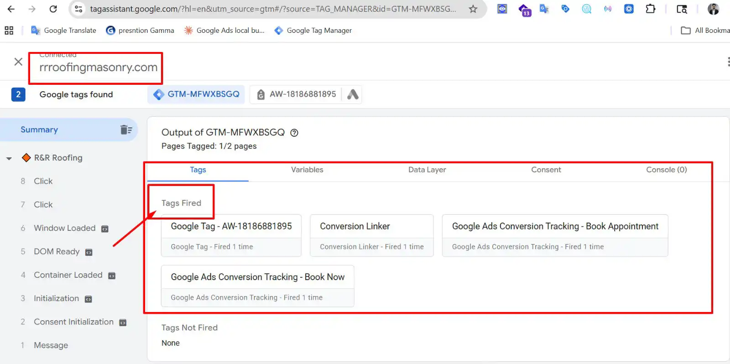Open the browser Extensions puzzle icon
The image size is (730, 364).
(x=651, y=9)
